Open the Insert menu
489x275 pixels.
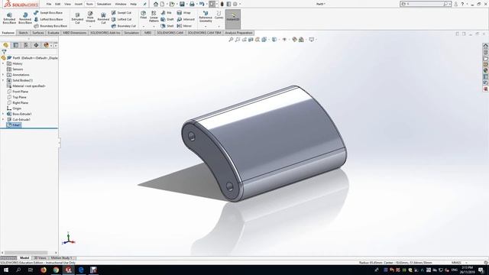(x=78, y=4)
